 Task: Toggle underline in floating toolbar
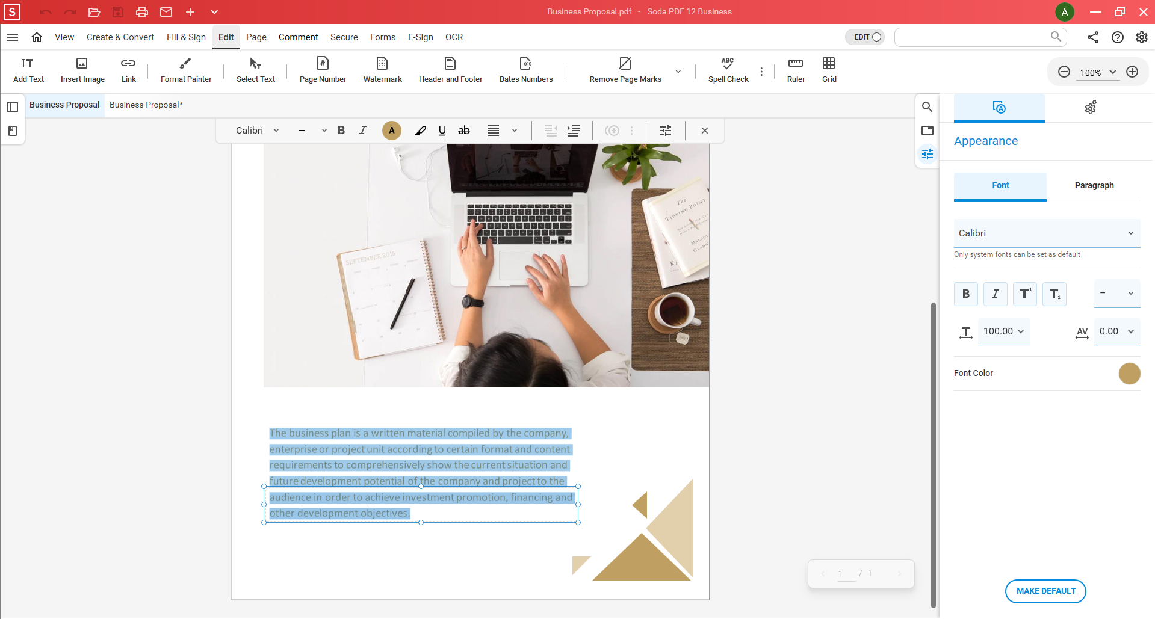click(x=442, y=131)
